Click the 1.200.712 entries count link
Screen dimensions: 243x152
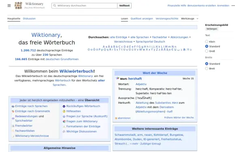[x=28, y=50]
